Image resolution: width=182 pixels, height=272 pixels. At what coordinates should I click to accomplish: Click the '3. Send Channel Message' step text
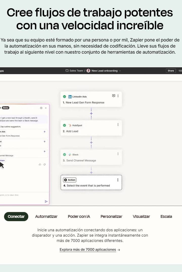tap(79, 160)
